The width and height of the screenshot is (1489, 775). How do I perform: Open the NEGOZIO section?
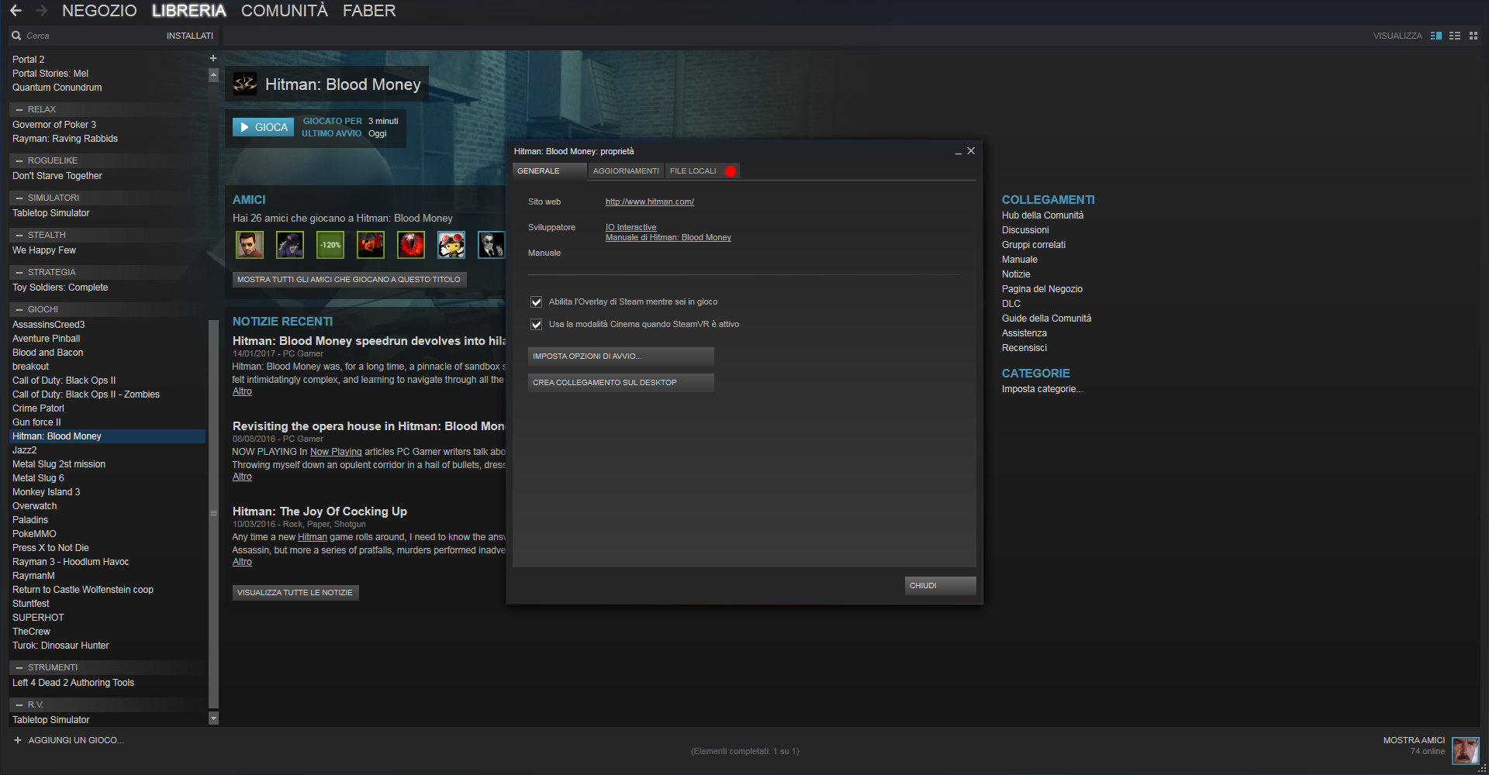click(99, 11)
